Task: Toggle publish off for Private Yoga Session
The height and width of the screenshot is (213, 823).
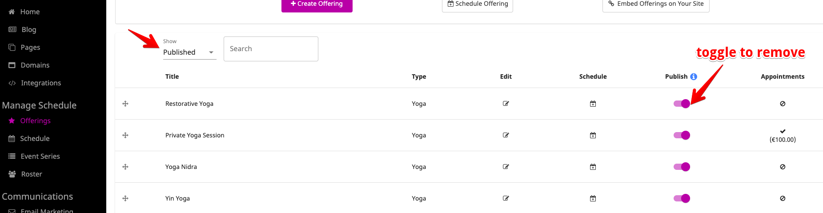Action: pos(682,135)
